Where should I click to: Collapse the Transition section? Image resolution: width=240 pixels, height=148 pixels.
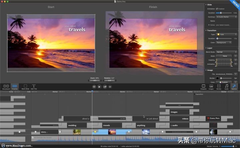(x=206, y=30)
